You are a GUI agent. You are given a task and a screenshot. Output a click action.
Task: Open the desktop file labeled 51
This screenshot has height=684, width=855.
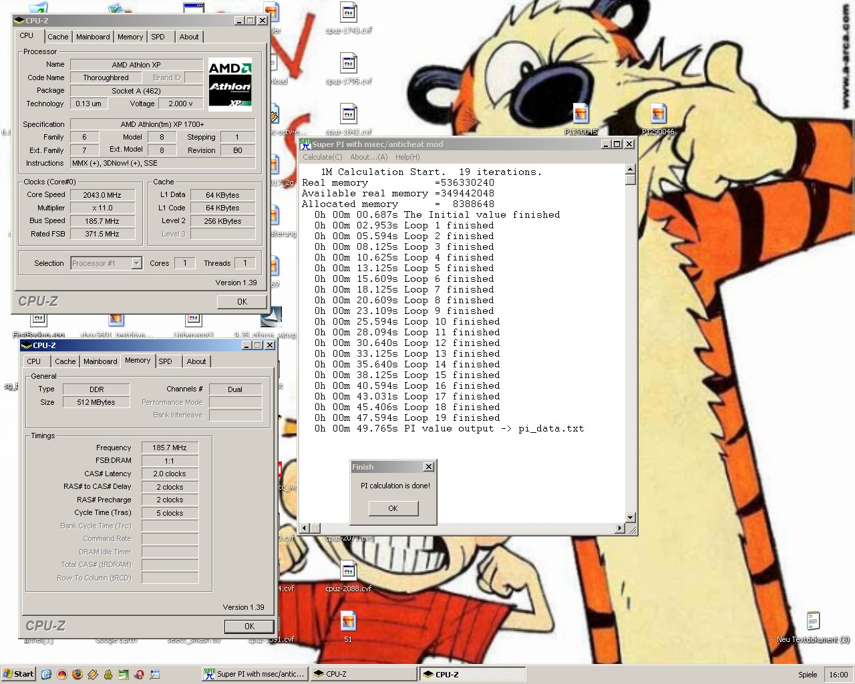point(348,627)
